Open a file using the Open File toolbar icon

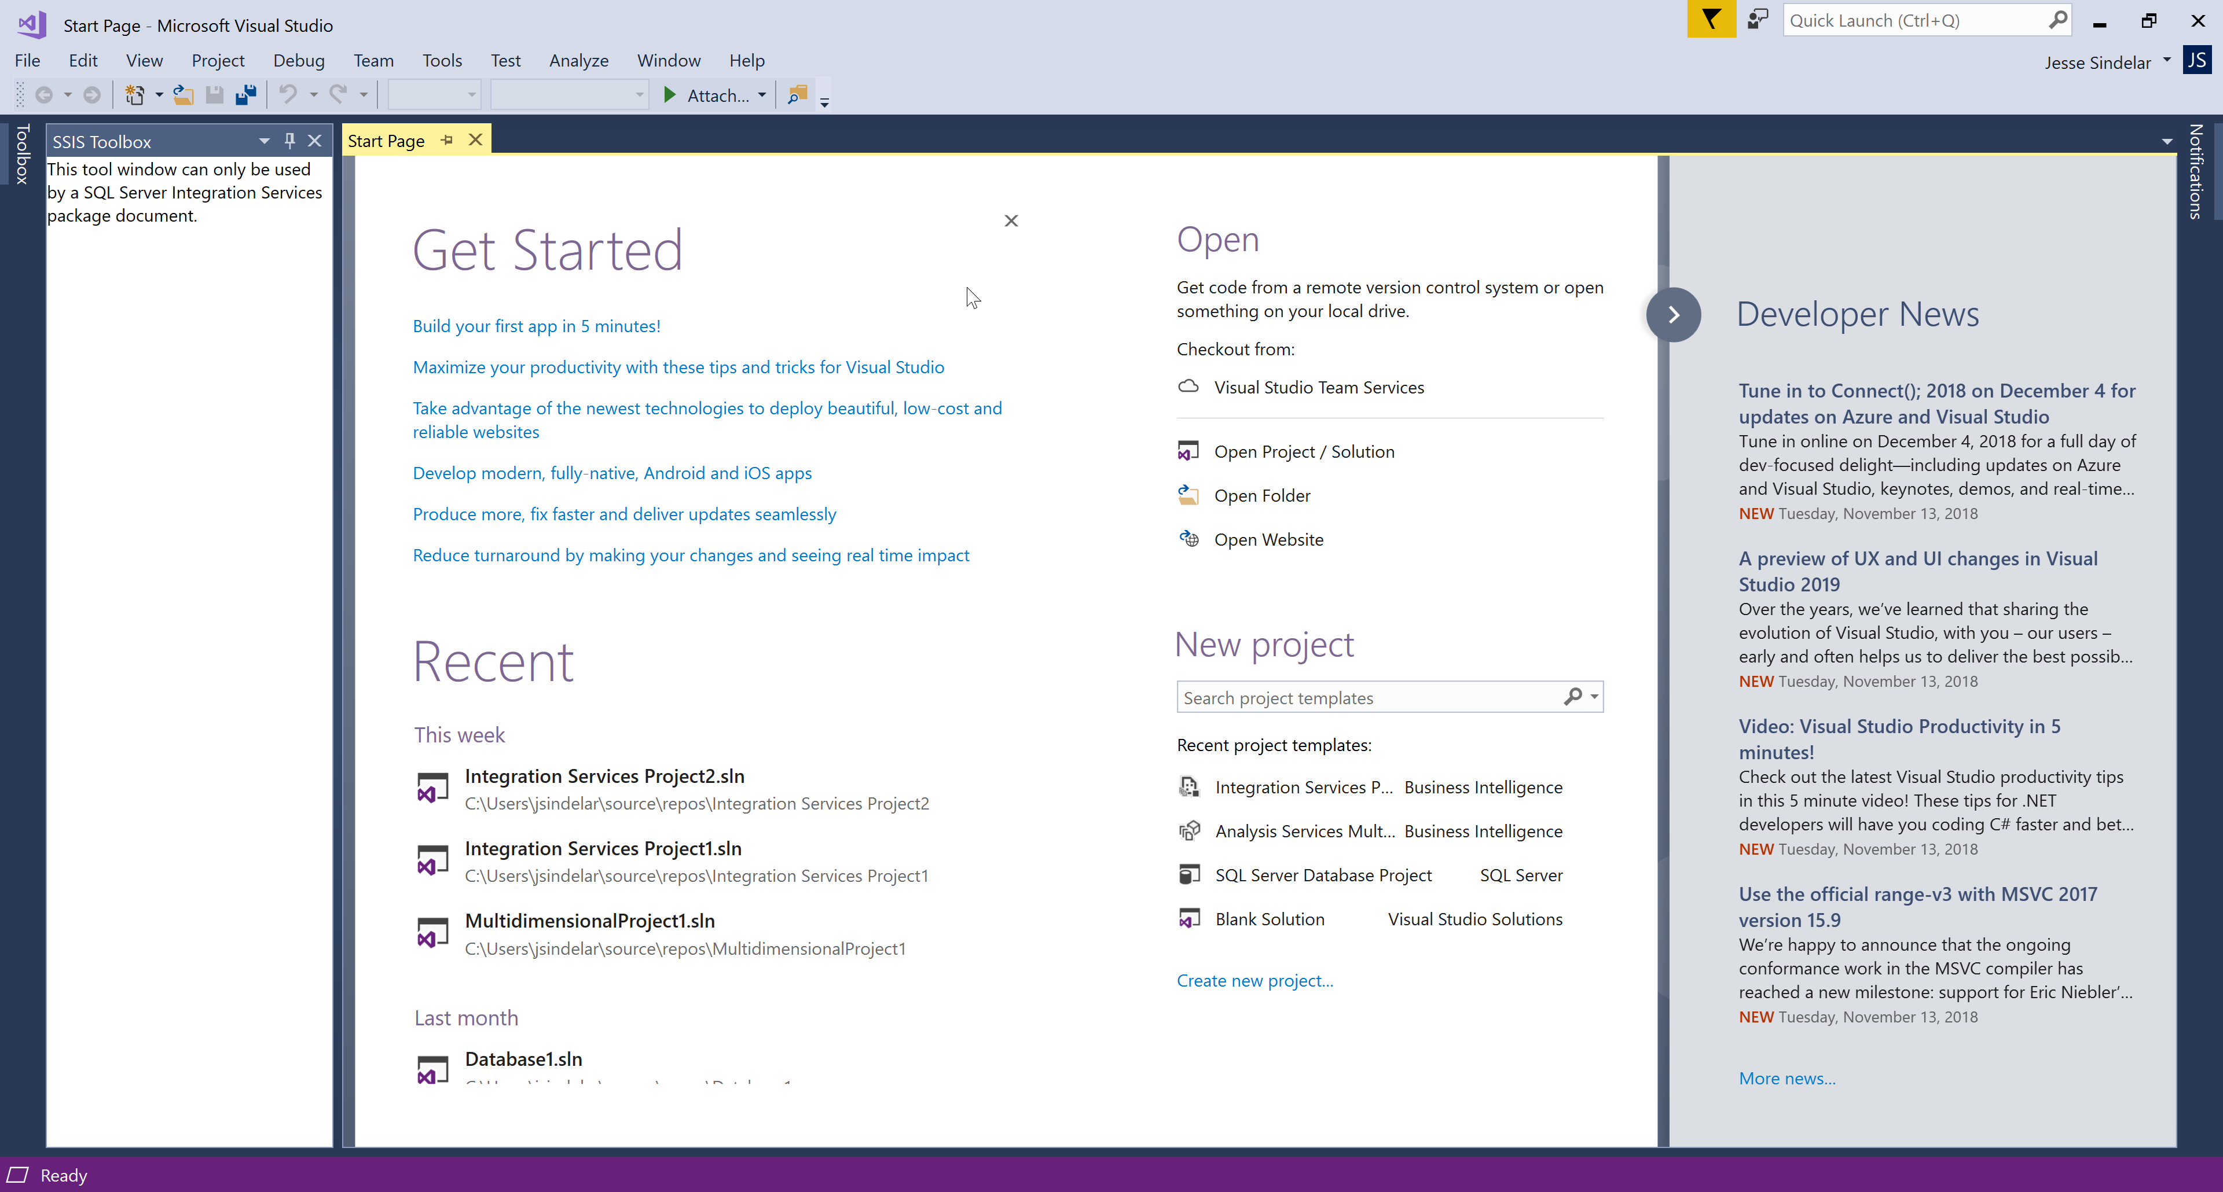tap(184, 95)
